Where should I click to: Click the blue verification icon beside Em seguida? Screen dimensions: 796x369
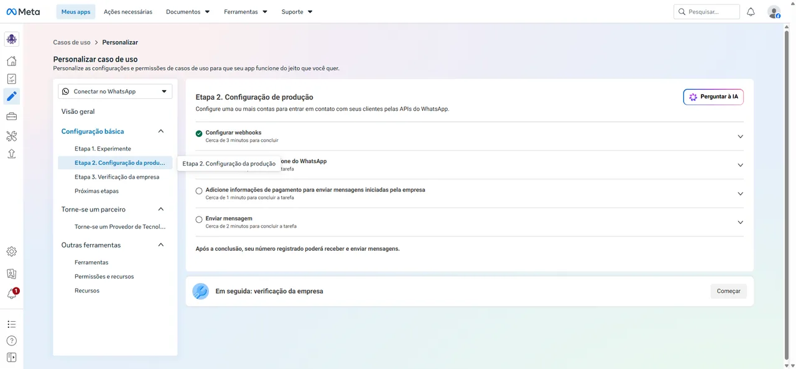[200, 291]
